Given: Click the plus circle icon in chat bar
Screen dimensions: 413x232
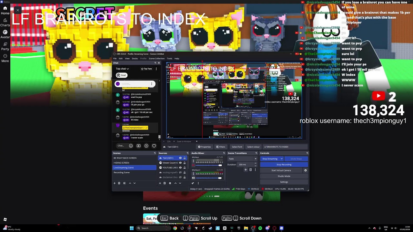Looking at the screenshot, I should (146, 146).
